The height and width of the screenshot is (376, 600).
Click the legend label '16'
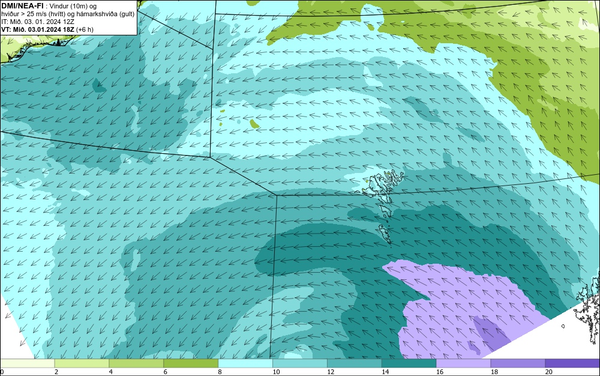[440, 372]
